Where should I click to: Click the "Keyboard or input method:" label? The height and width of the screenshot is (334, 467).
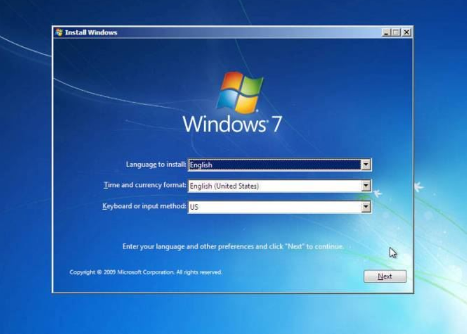tap(144, 206)
